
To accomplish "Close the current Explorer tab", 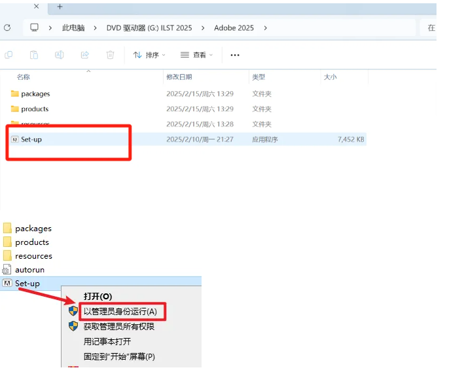I will [x=36, y=6].
